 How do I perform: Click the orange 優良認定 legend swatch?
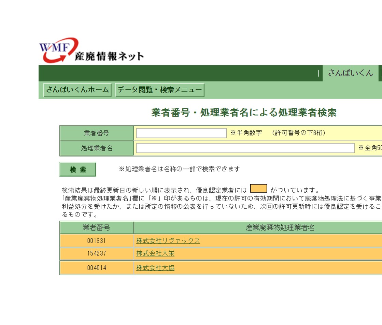point(258,189)
